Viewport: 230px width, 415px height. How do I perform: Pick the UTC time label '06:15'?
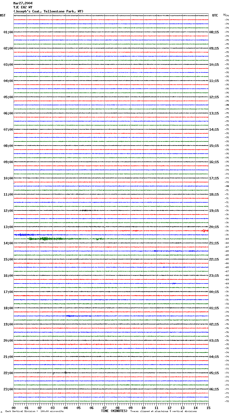[x=214, y=389]
